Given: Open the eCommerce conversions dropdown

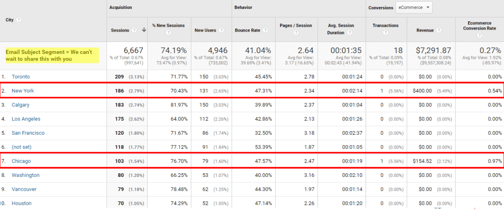Looking at the screenshot, I should pos(414,8).
